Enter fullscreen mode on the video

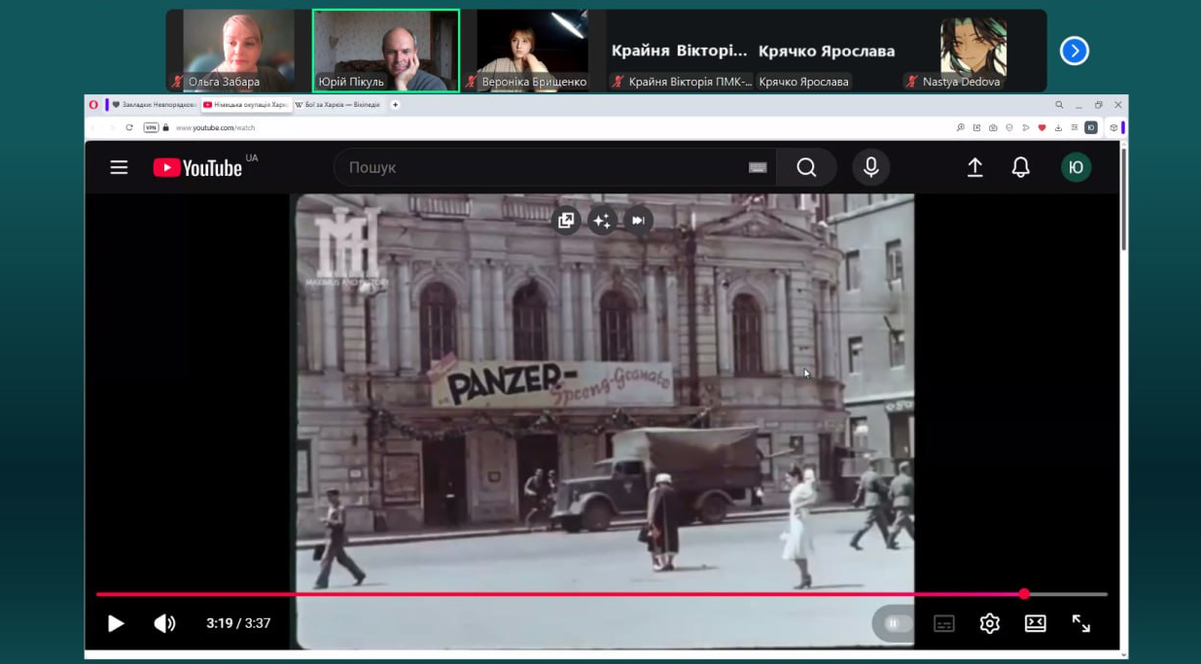pos(1080,623)
